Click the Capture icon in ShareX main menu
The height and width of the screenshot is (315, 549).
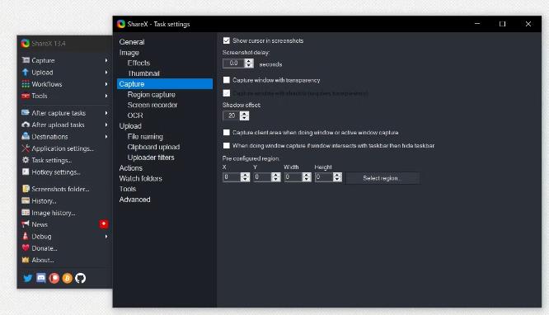point(26,60)
